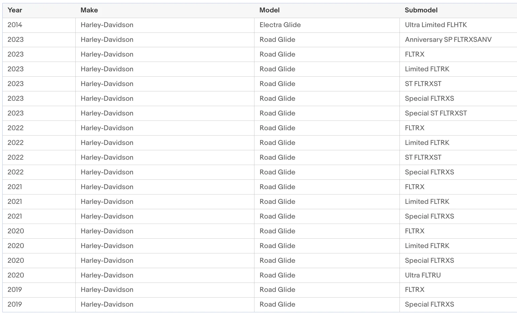
Task: Click the Year column header
Action: [15, 10]
